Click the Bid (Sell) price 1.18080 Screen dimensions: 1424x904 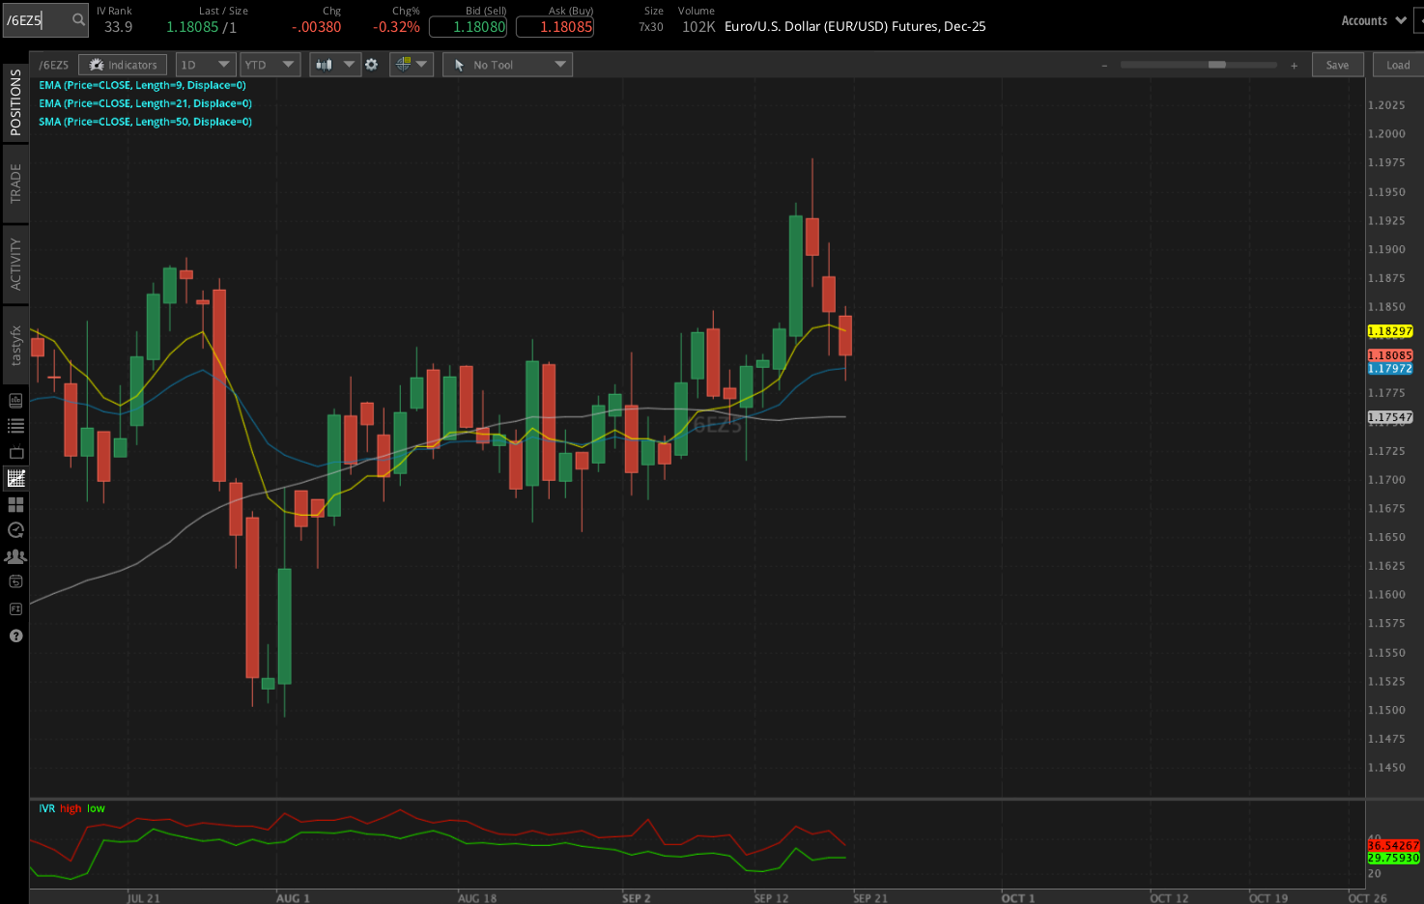[x=468, y=27]
